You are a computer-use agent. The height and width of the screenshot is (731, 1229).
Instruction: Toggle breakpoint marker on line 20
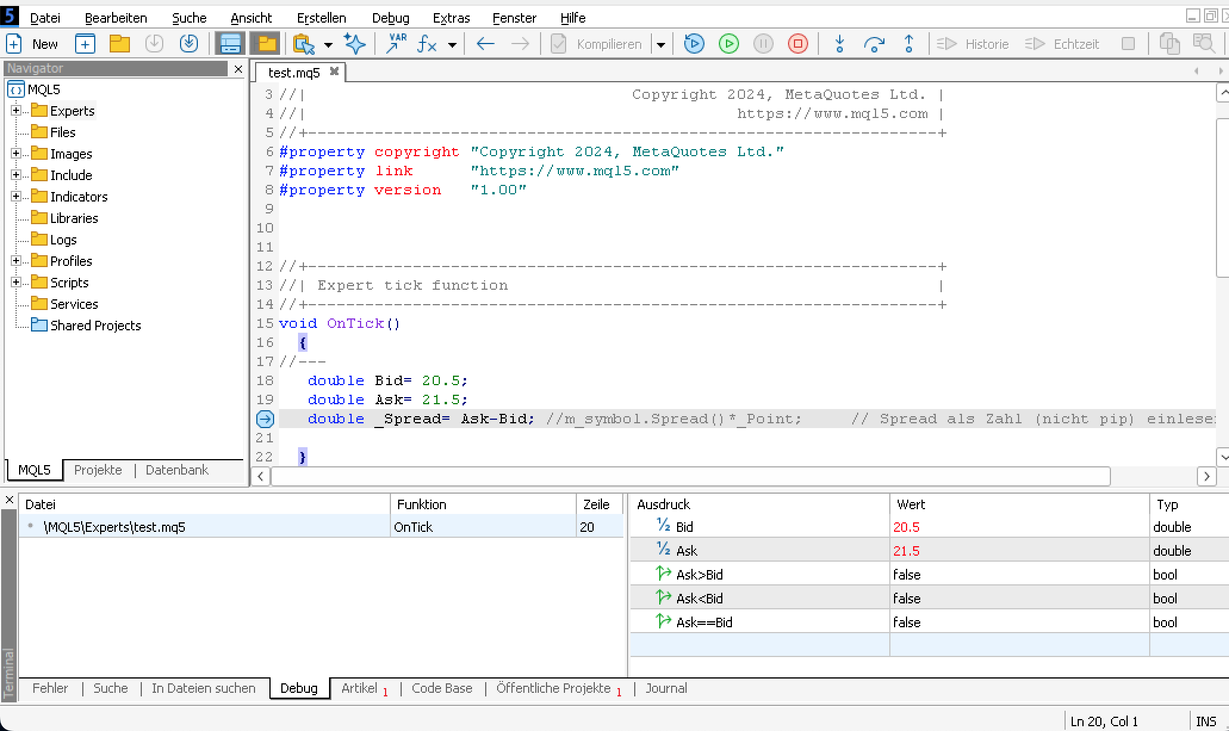[265, 419]
